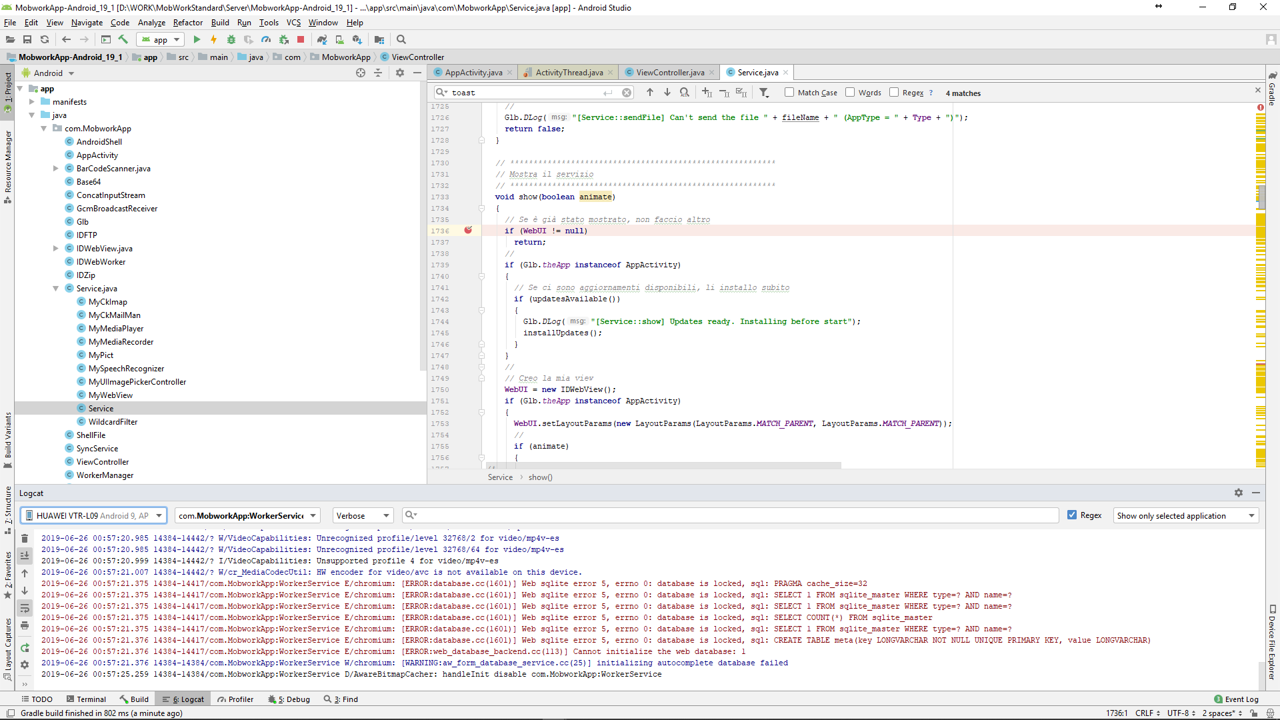Stop the running app with red square

point(301,39)
